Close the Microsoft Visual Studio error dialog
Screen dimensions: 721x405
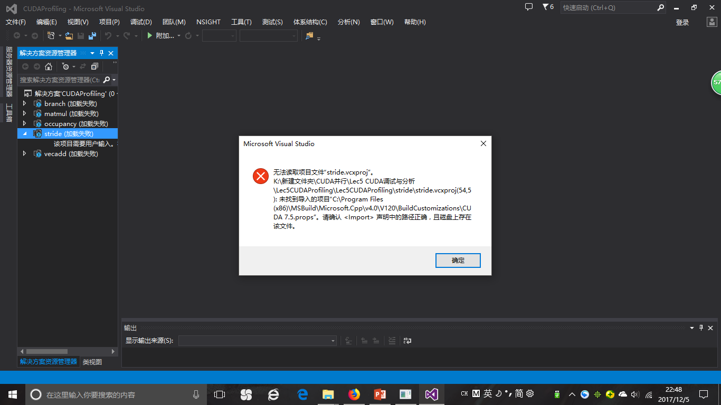click(483, 143)
